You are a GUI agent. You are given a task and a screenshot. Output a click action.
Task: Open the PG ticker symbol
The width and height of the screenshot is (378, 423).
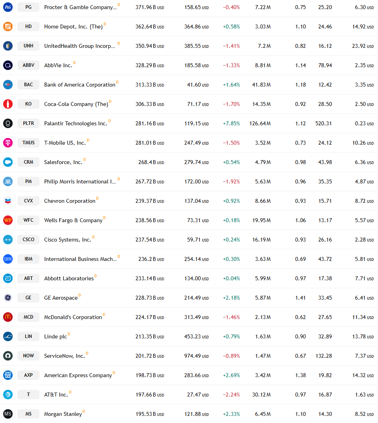(28, 7)
